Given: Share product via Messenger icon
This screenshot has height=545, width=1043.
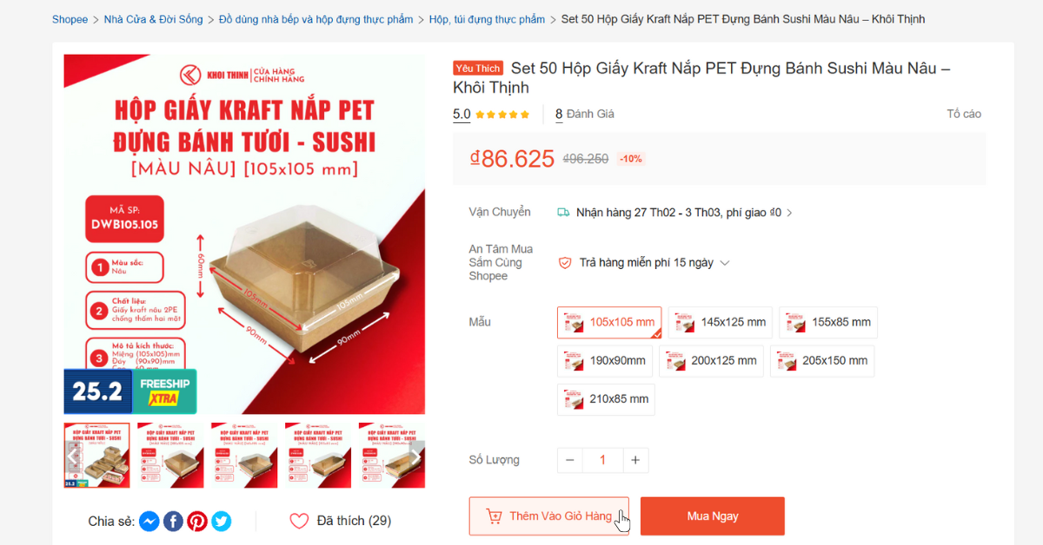Looking at the screenshot, I should coord(149,521).
